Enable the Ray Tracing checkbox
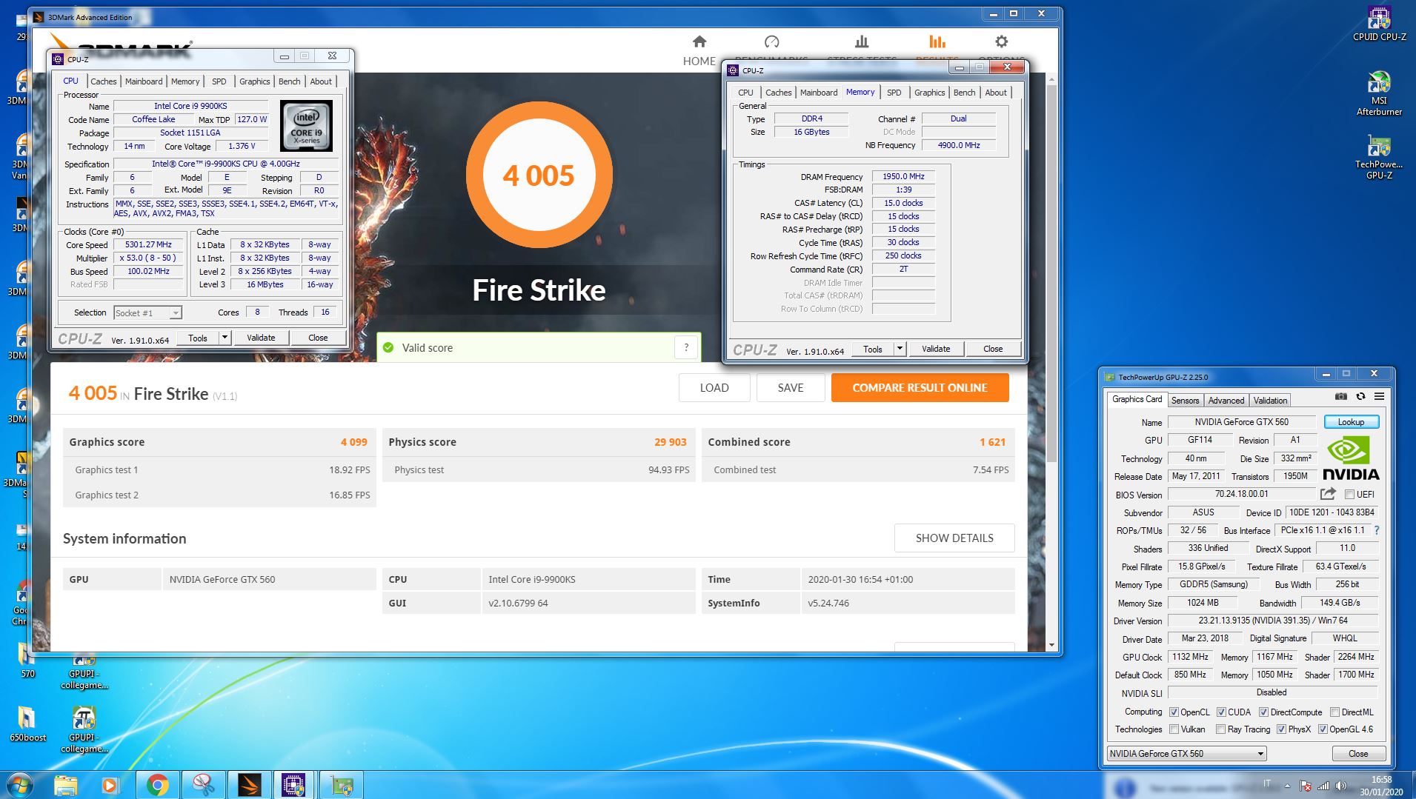The height and width of the screenshot is (799, 1416). click(1220, 729)
